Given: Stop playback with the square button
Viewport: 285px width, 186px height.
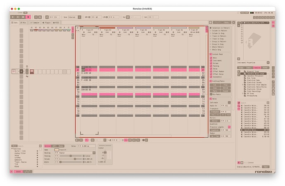Looking at the screenshot, I should pos(23,17).
